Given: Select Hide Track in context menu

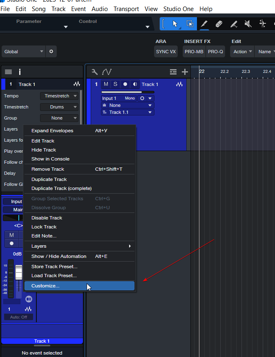Looking at the screenshot, I should click(79, 150).
